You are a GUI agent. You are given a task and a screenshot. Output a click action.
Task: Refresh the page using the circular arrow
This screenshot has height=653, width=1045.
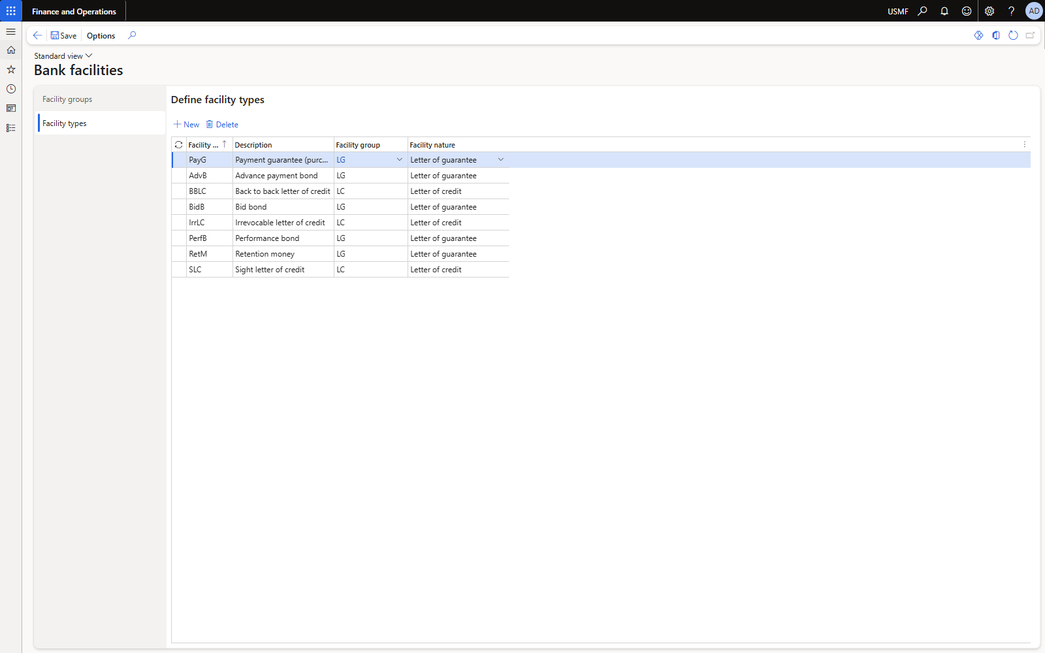point(1013,35)
